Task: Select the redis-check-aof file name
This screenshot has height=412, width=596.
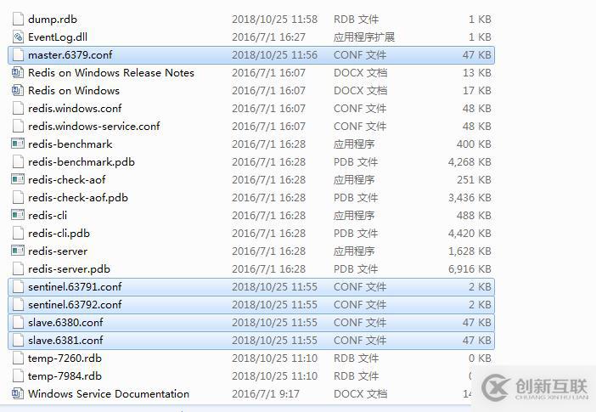Action: pyautogui.click(x=67, y=180)
